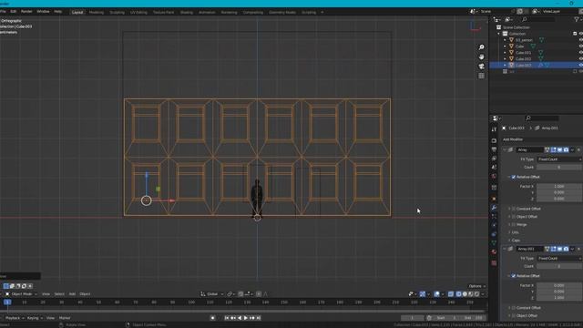Click the viewport zoom magnifier icon
This screenshot has width=583, height=328.
481,47
